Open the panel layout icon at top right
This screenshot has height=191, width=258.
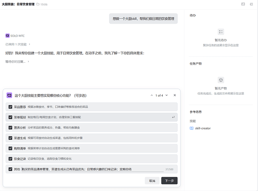[x=243, y=4]
